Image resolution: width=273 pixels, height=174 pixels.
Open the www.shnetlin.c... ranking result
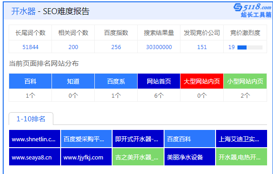click(x=35, y=139)
